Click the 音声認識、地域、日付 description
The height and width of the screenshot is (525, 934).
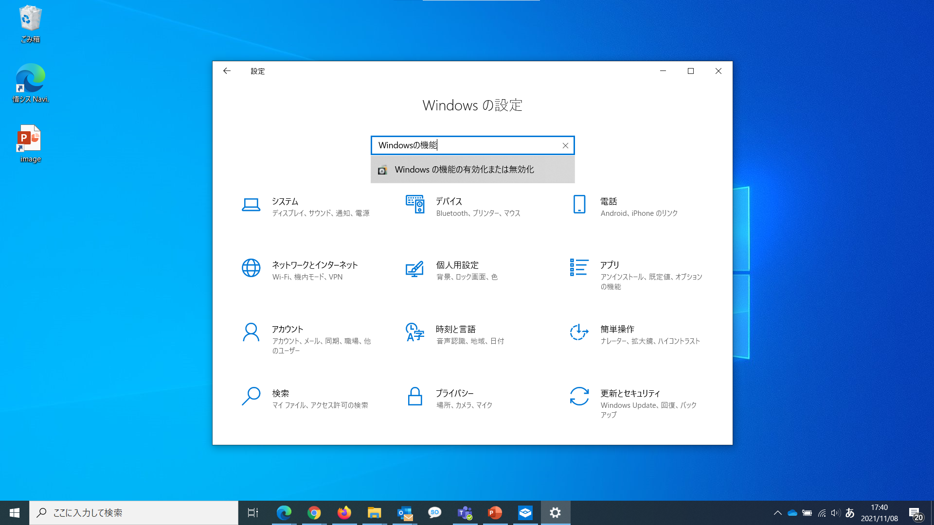(x=470, y=341)
